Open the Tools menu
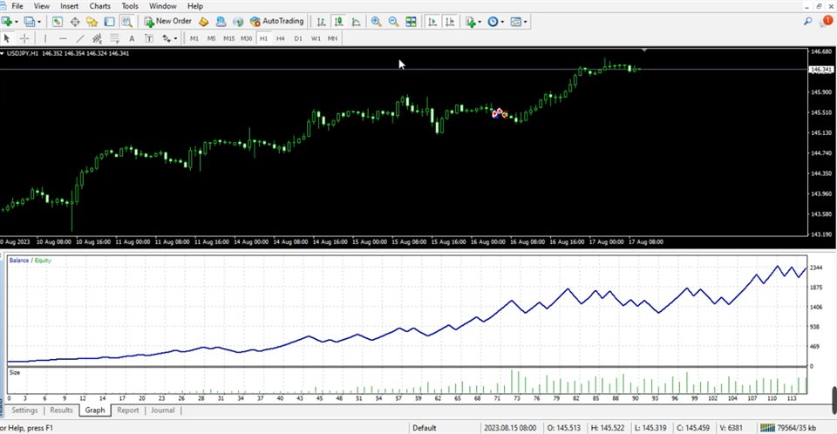The image size is (837, 434). tap(130, 6)
